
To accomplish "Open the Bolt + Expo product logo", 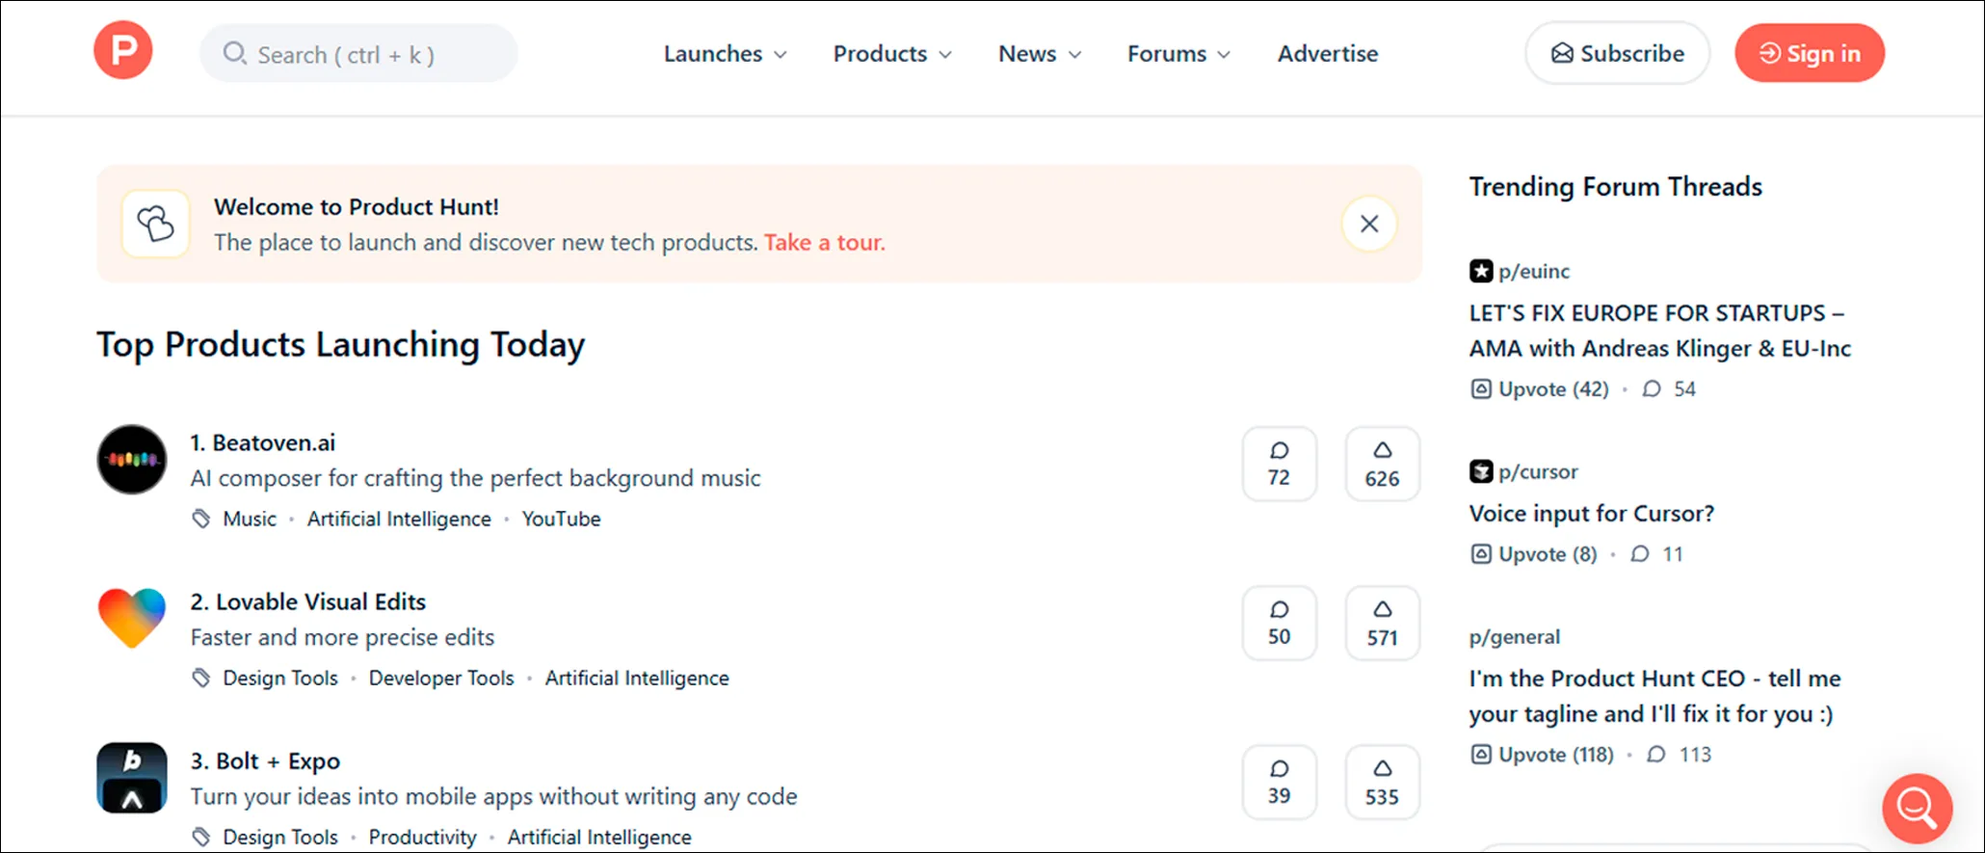I will point(132,778).
